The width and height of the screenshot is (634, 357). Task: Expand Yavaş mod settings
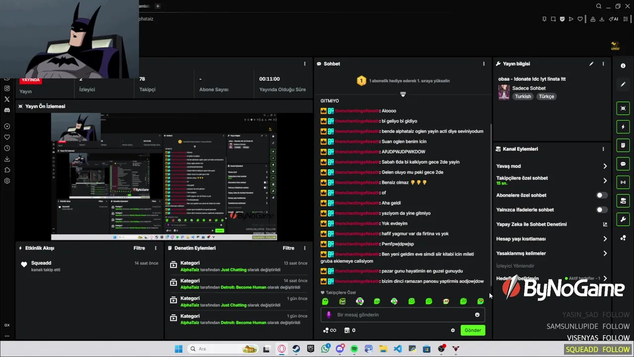pos(605,166)
